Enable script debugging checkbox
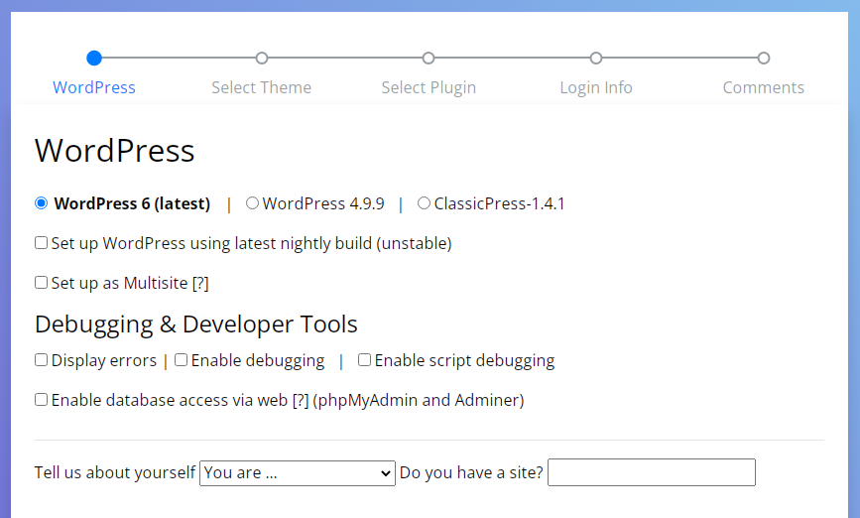Screen dimensions: 860x518 point(365,360)
